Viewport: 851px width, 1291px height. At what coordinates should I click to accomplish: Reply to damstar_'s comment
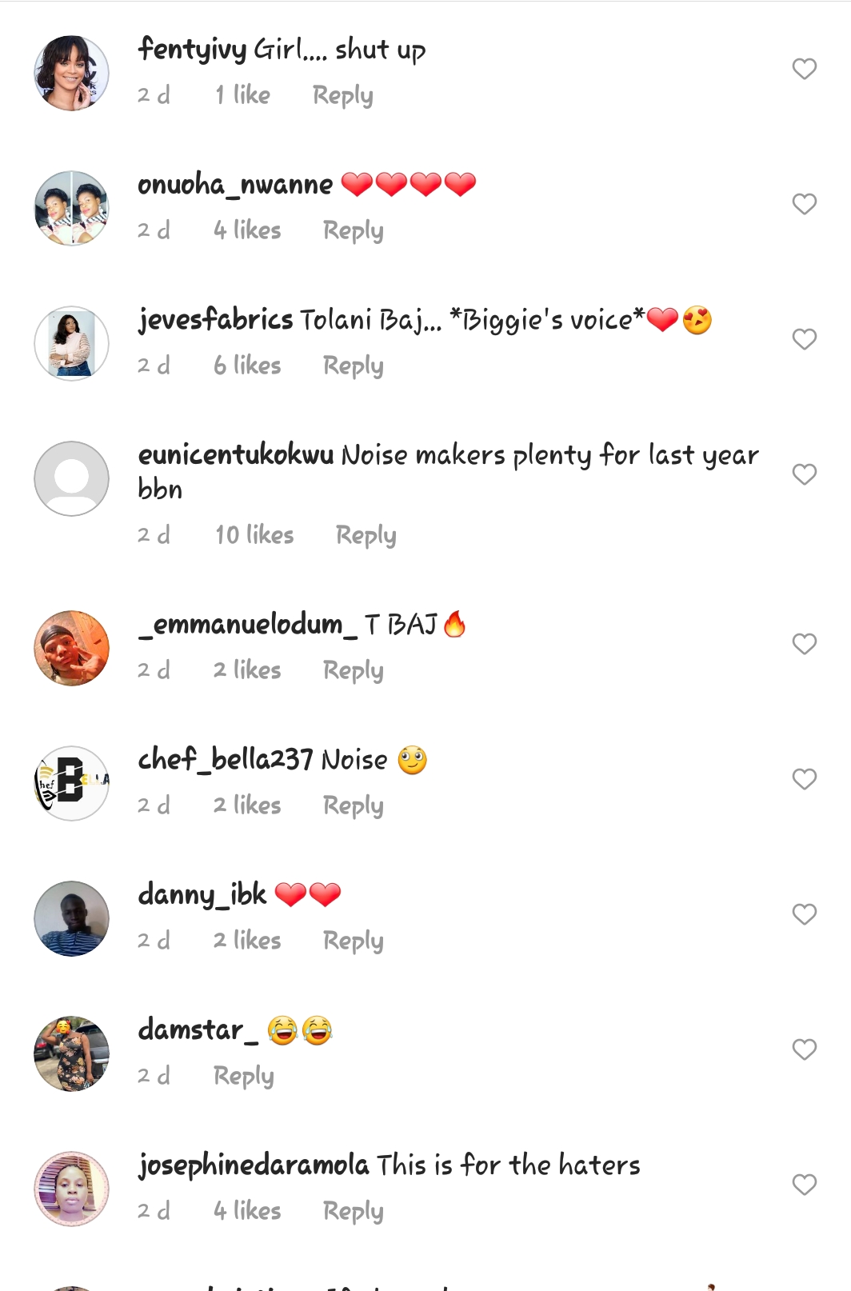pyautogui.click(x=243, y=1077)
